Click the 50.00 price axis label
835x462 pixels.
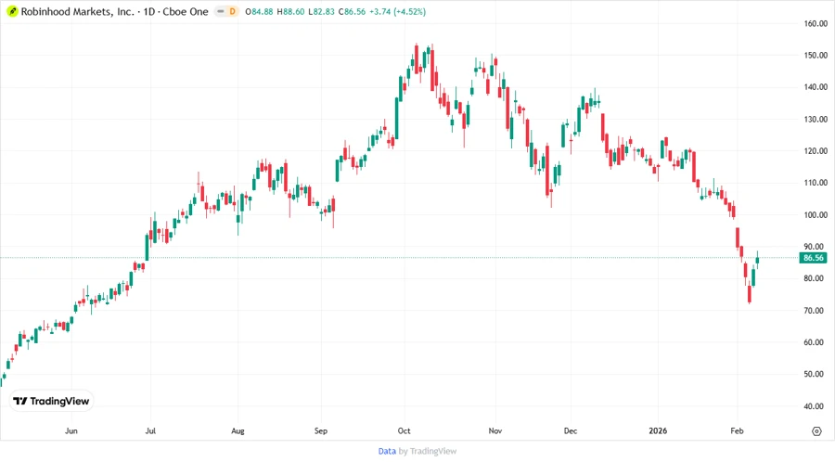[816, 374]
